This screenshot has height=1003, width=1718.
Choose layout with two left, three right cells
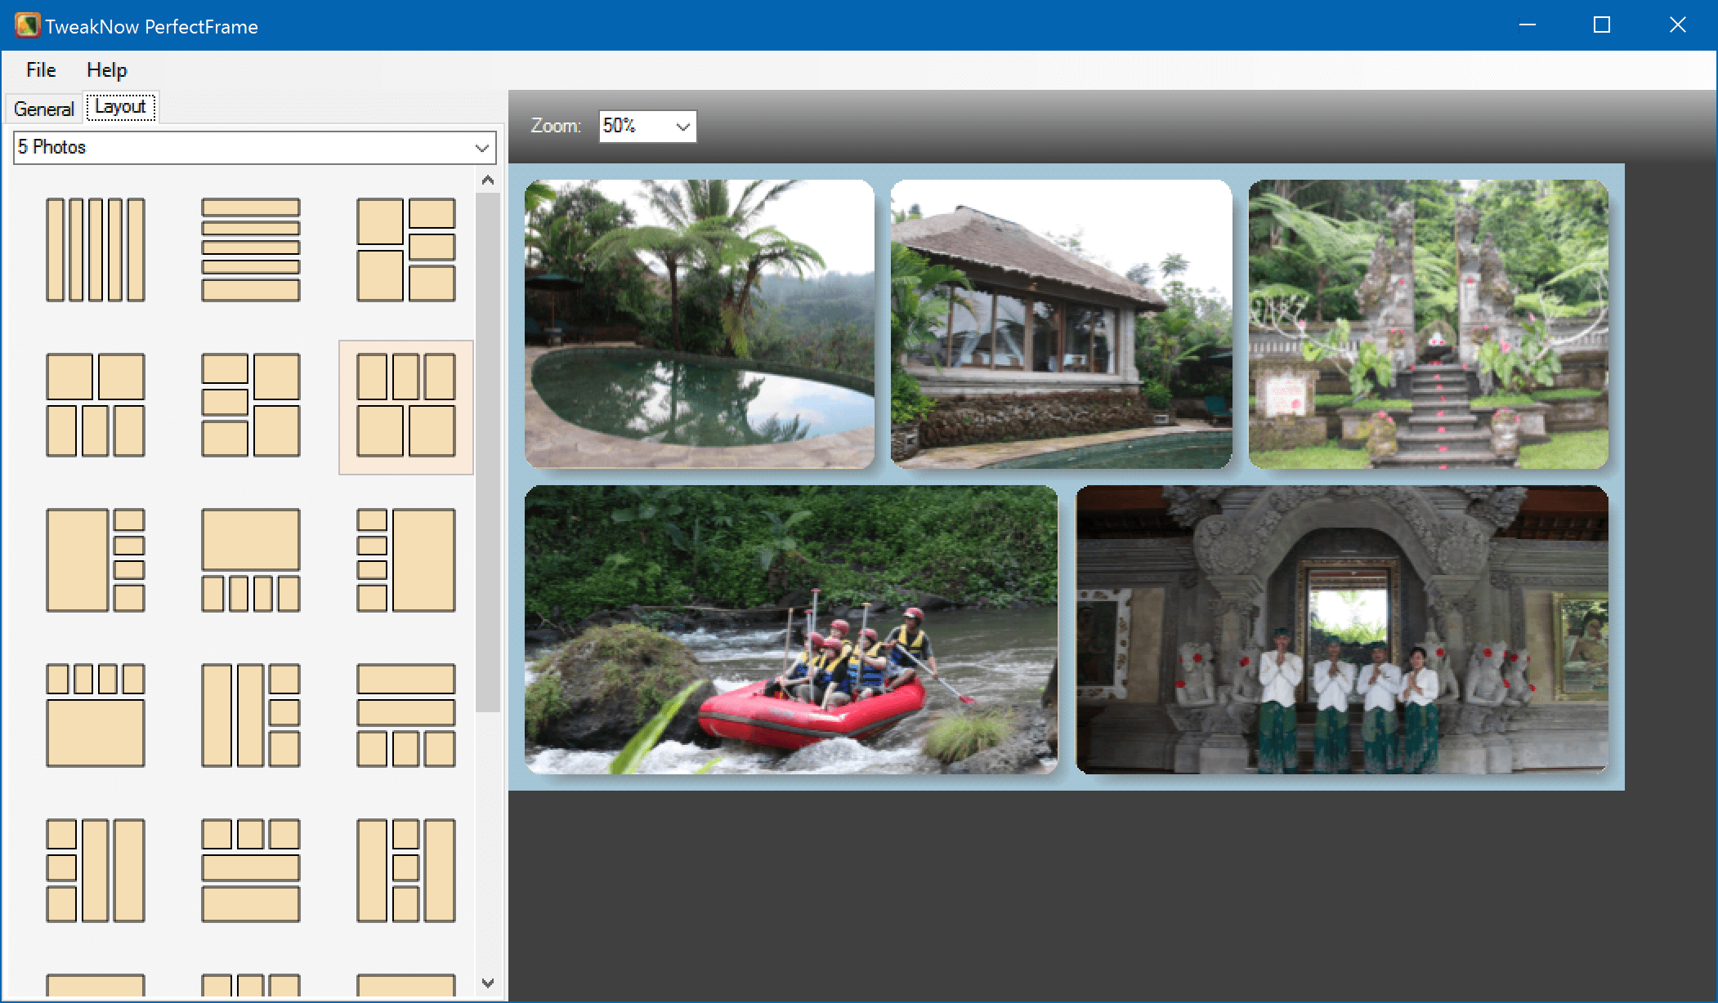click(x=406, y=250)
